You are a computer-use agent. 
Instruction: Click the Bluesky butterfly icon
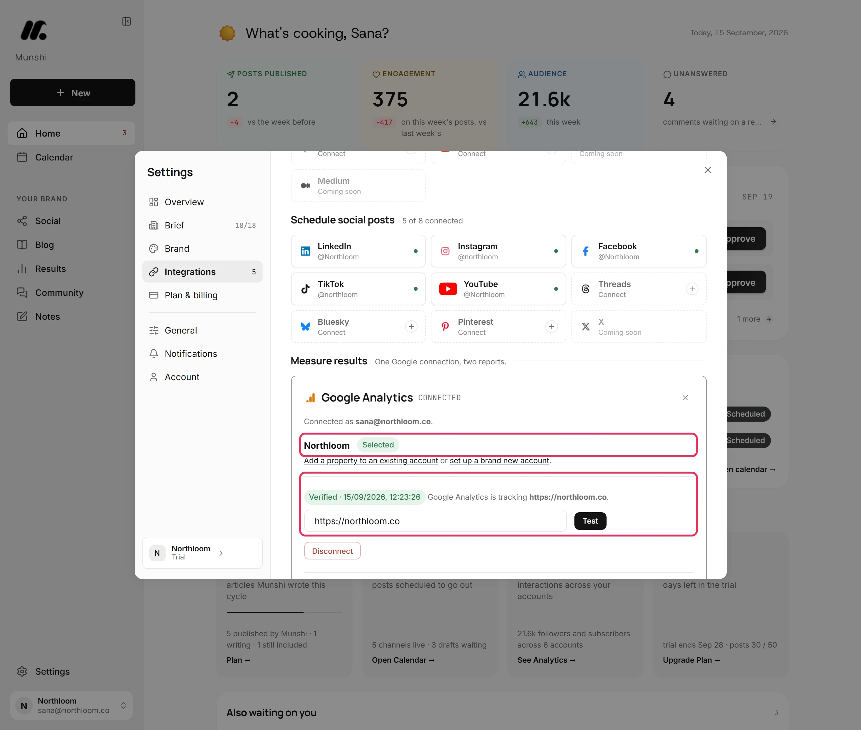click(x=305, y=327)
